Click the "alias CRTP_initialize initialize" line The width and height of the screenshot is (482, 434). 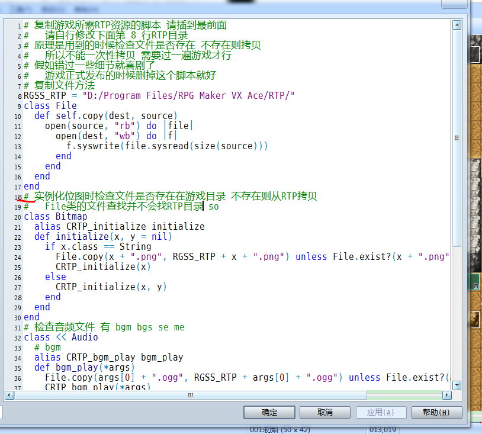pos(119,227)
